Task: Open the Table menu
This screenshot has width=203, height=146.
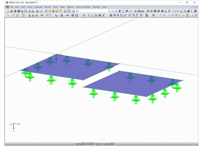Action: pos(62,7)
